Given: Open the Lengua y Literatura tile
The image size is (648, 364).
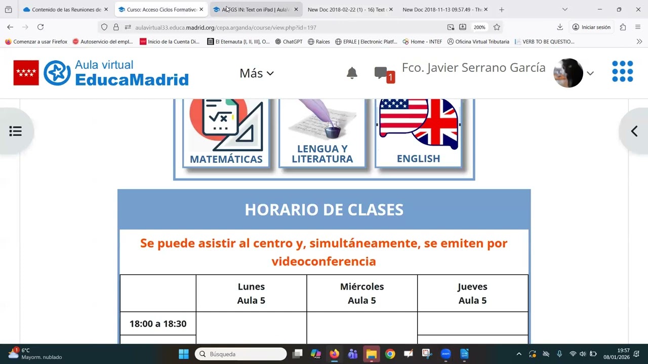Looking at the screenshot, I should tap(322, 132).
